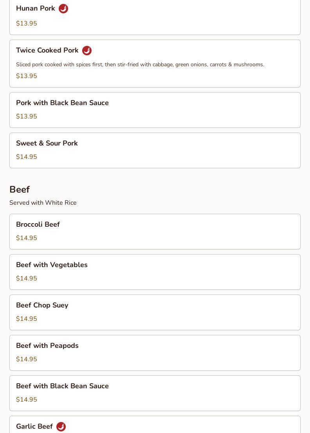This screenshot has width=310, height=433.
Task: Click the $14.95 price under Broccoli Beef
Action: click(x=27, y=238)
